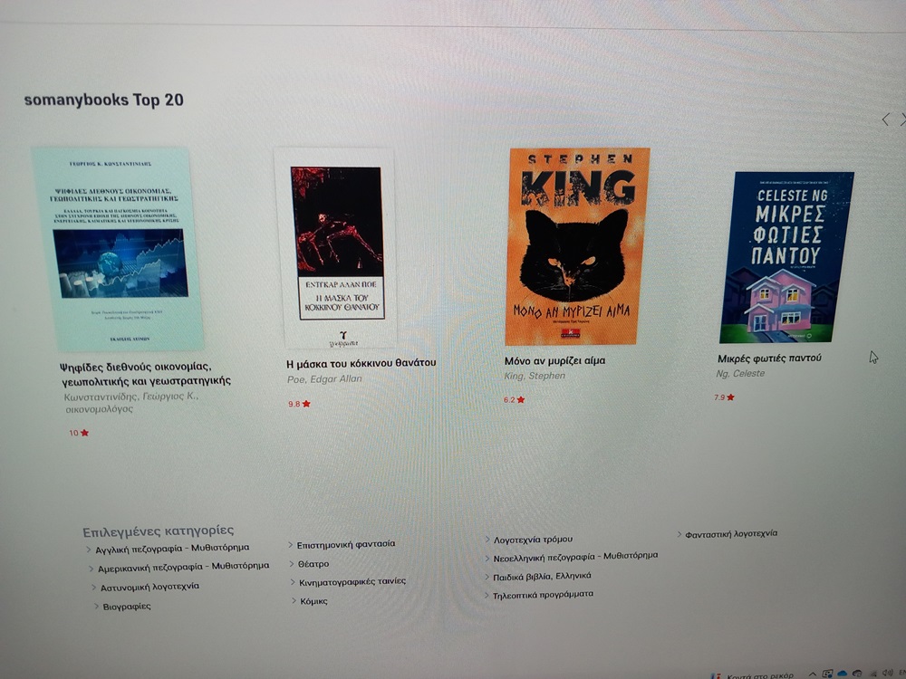This screenshot has height=679, width=906.
Task: Advance carousel with the next arrow
Action: click(902, 120)
